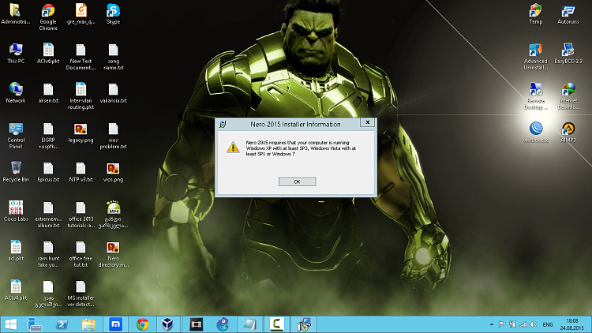Viewport: 592px width, 333px height.
Task: Click OK in the Nero installer dialog
Action: tap(297, 181)
